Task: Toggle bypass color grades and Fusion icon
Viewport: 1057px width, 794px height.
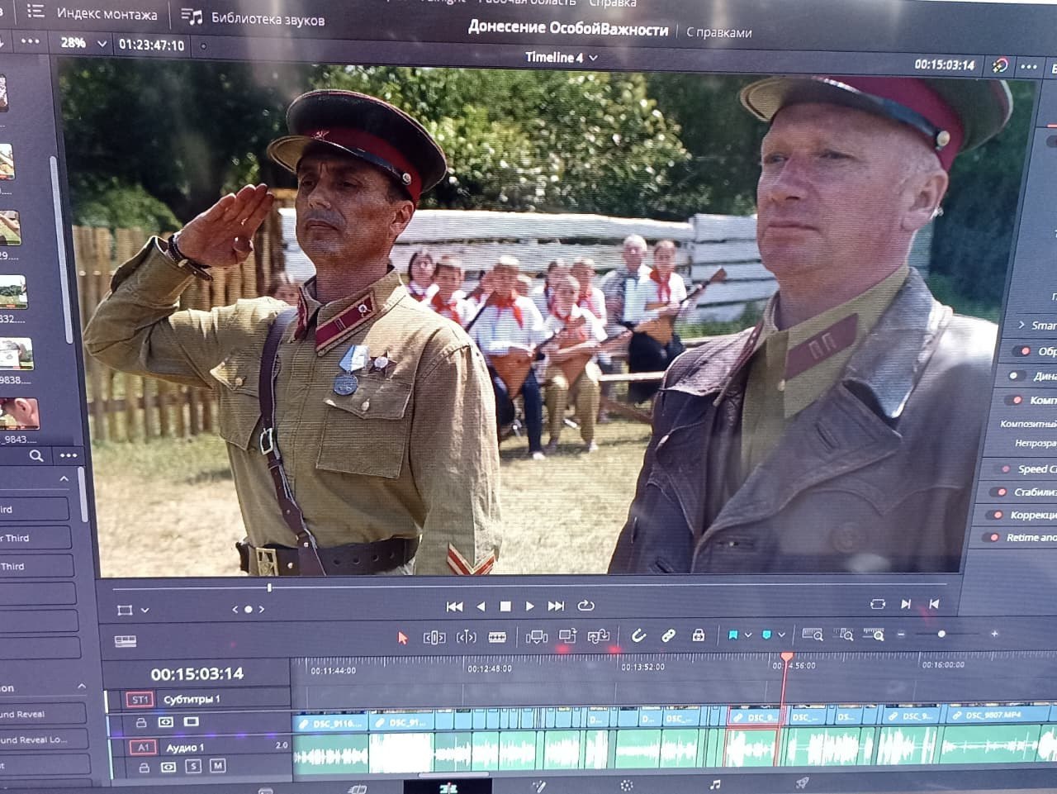Action: coord(1000,66)
